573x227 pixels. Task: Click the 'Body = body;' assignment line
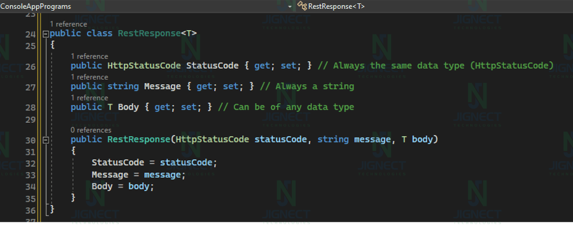pos(123,187)
